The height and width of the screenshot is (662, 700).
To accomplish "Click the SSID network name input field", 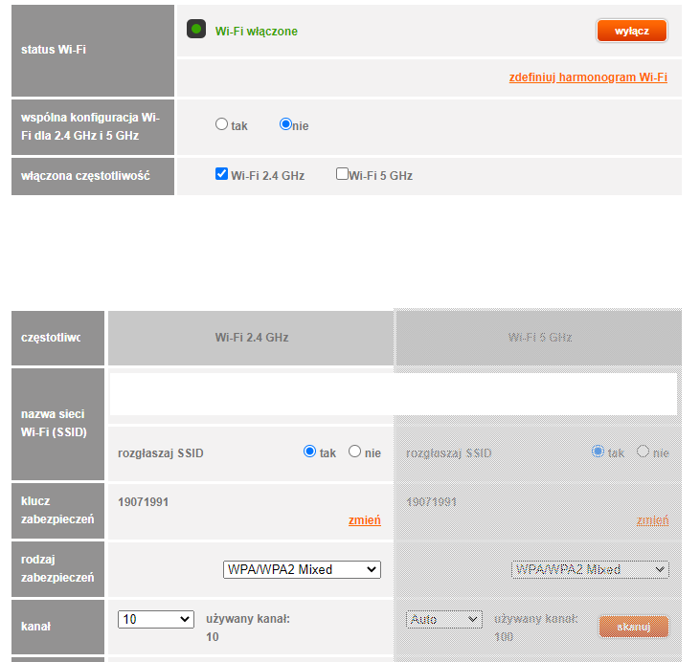I will pyautogui.click(x=393, y=393).
